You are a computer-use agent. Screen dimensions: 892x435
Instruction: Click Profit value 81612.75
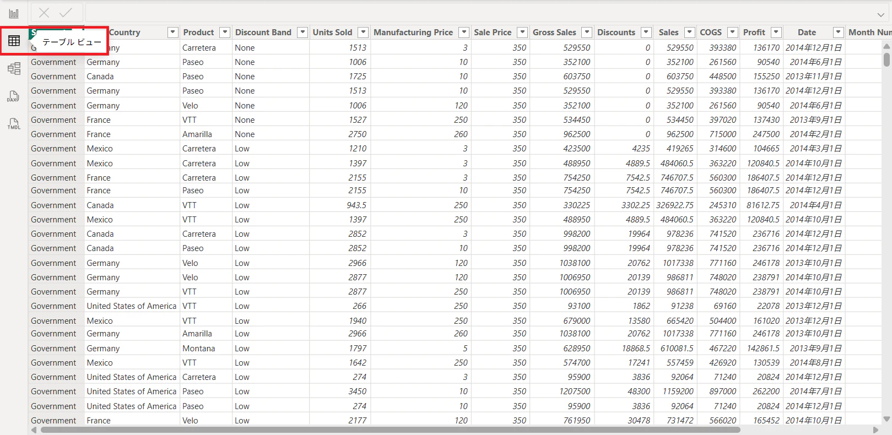click(x=763, y=205)
